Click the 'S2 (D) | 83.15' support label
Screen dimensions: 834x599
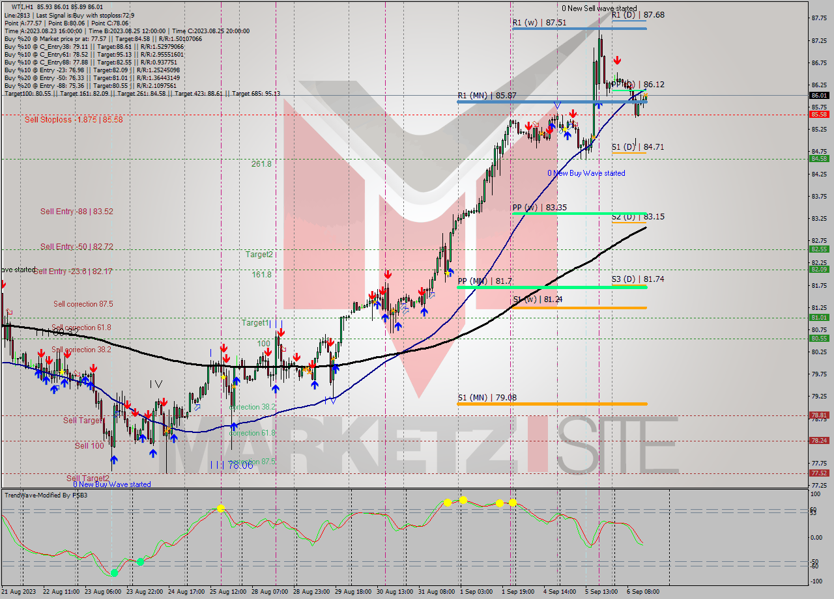tap(638, 217)
